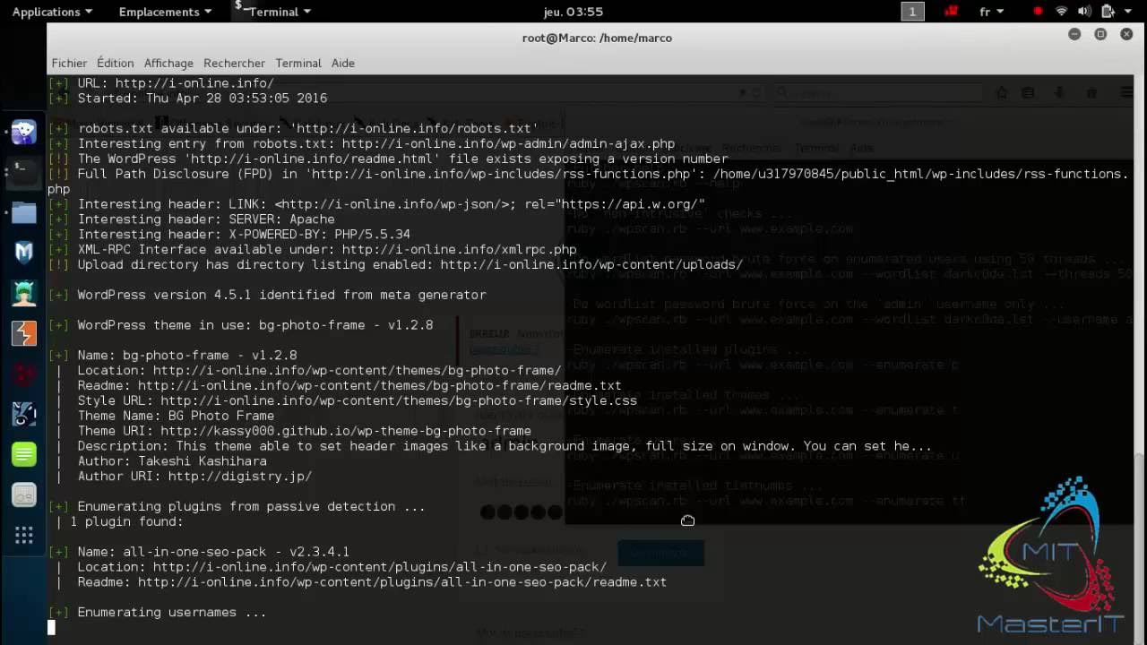1147x645 pixels.
Task: Click the xmlrpc.php interface URL
Action: [x=459, y=250]
